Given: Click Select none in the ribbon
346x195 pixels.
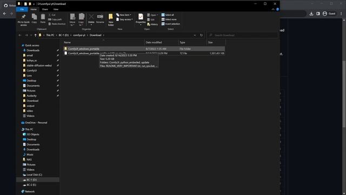Looking at the screenshot, I should pyautogui.click(x=169, y=19).
